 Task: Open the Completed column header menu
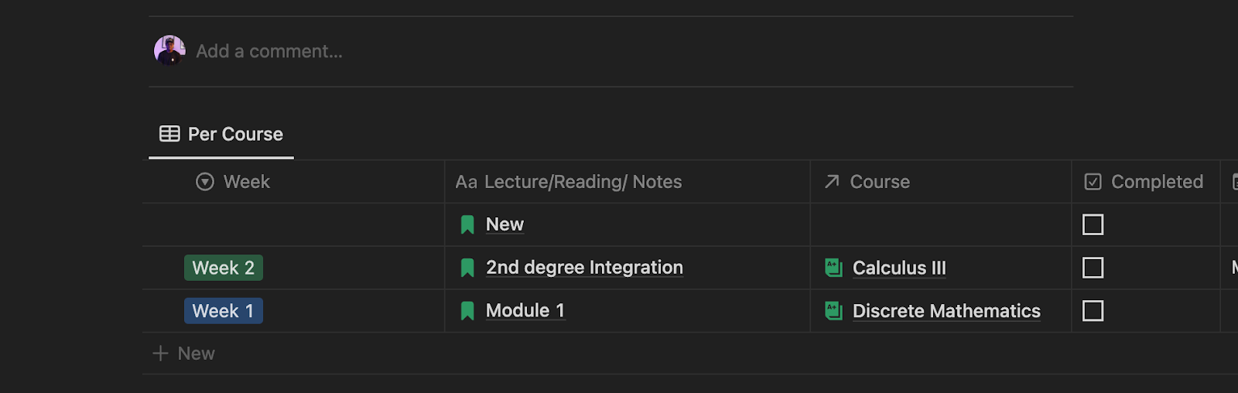(x=1146, y=182)
